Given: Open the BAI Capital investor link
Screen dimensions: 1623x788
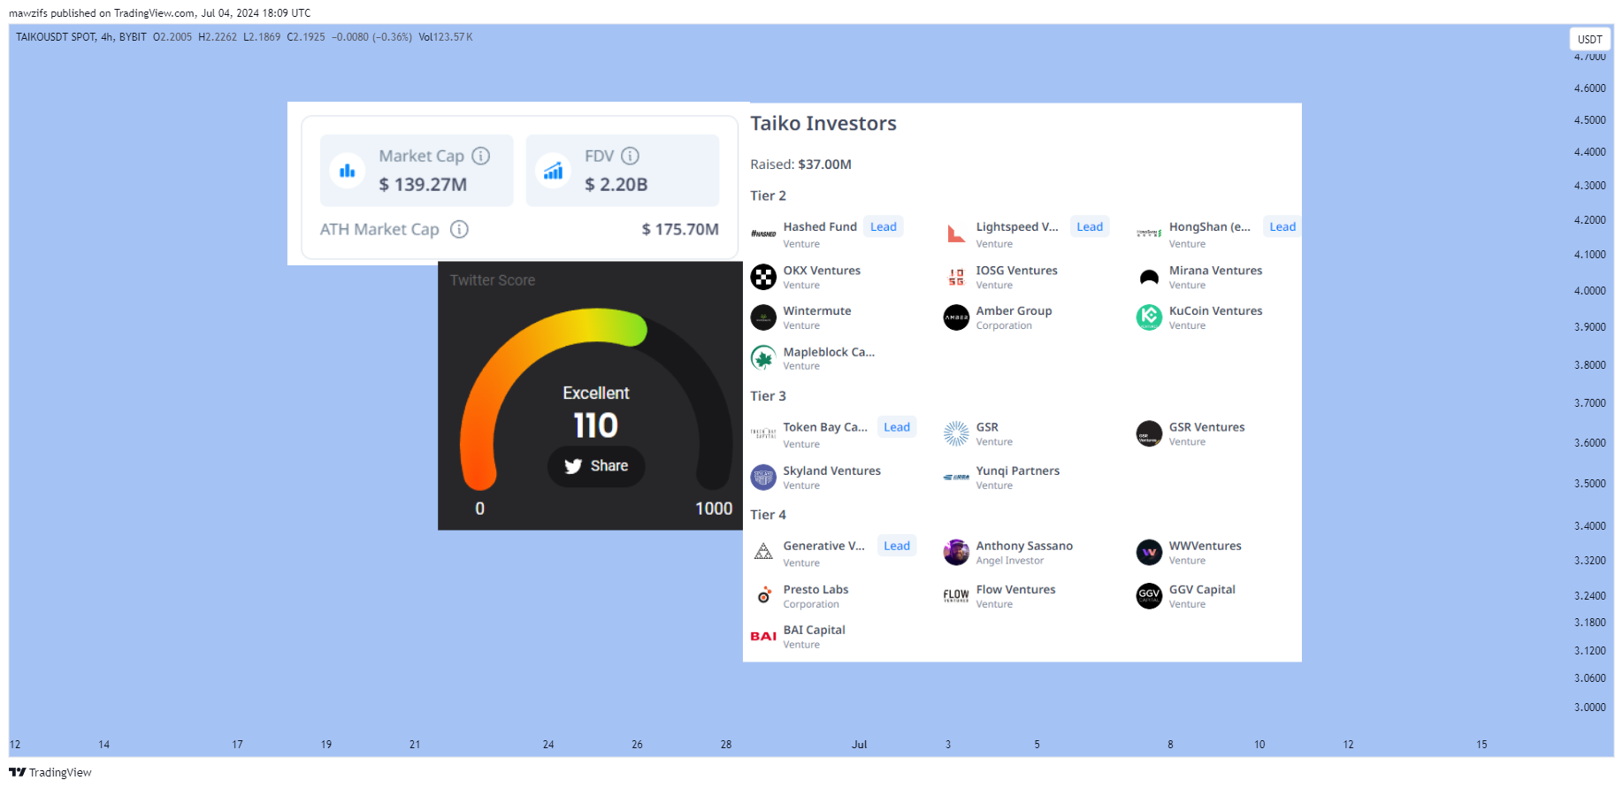Looking at the screenshot, I should (814, 630).
